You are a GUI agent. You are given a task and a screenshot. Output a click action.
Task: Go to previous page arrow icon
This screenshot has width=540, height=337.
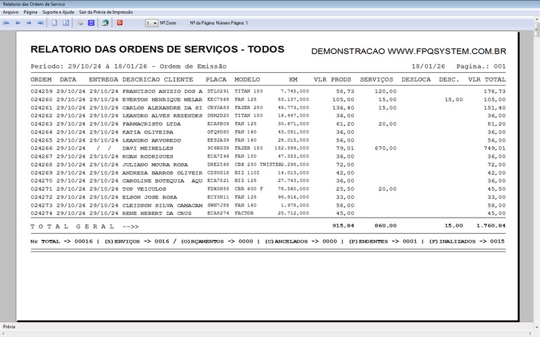coord(18,23)
